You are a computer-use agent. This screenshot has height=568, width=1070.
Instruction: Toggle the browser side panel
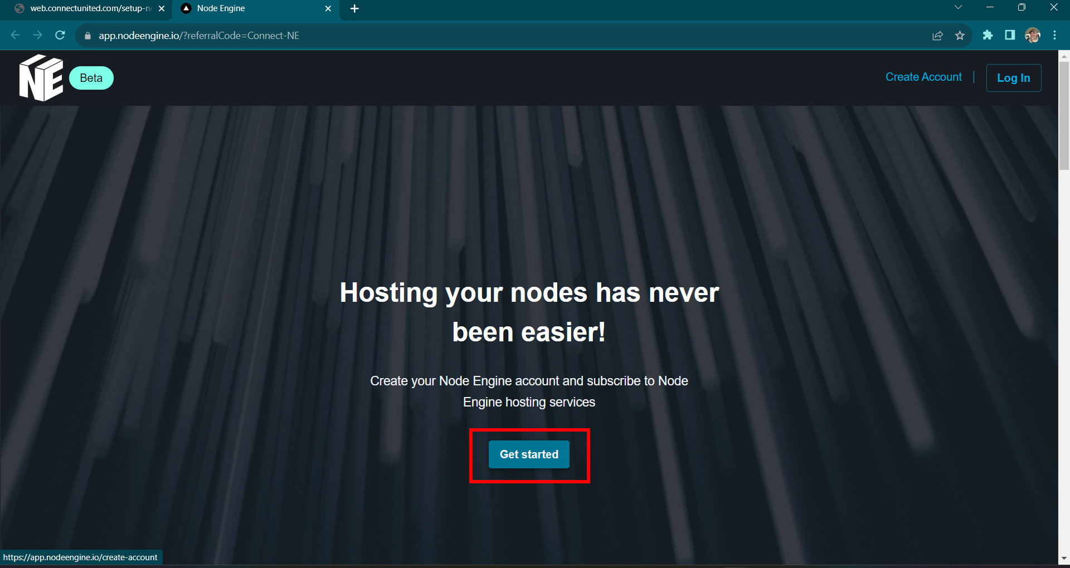(x=1010, y=35)
